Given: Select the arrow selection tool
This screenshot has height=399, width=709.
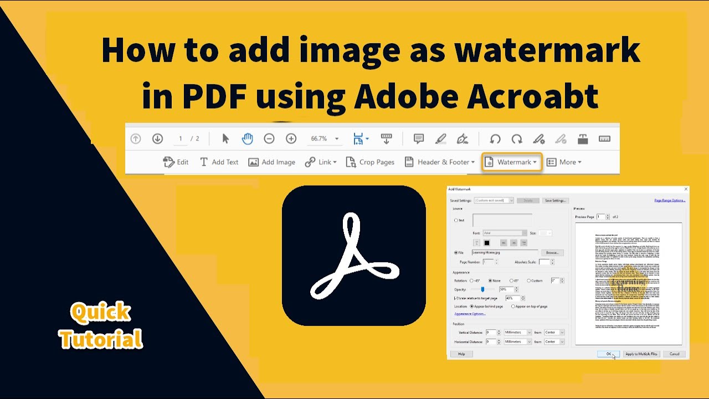Looking at the screenshot, I should pyautogui.click(x=225, y=139).
